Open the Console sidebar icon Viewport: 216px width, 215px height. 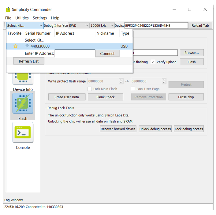click(x=23, y=133)
